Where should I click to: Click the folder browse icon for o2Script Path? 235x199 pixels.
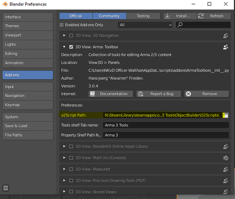coord(225,115)
